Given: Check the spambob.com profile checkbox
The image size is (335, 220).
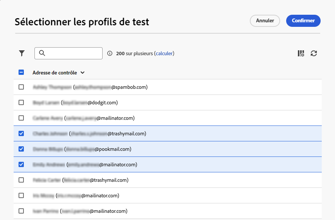Looking at the screenshot, I should point(21,87).
